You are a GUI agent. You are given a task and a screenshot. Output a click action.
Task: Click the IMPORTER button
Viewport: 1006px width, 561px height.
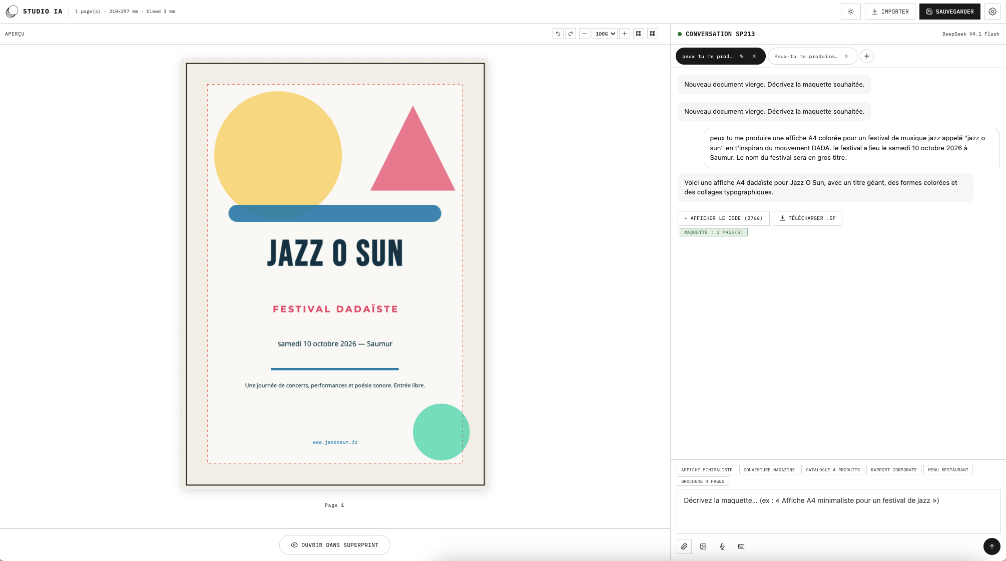click(890, 12)
